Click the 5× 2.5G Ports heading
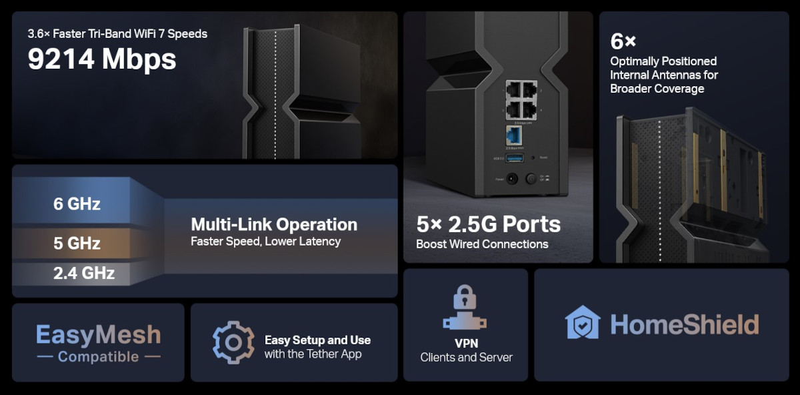This screenshot has height=395, width=800. pyautogui.click(x=489, y=224)
